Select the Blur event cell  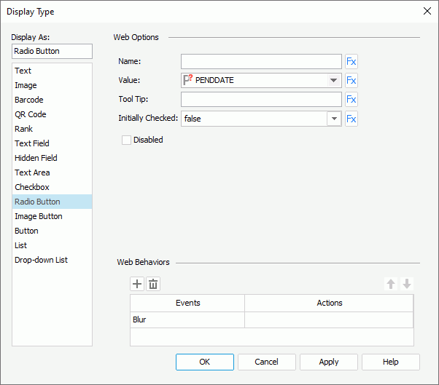[187, 319]
